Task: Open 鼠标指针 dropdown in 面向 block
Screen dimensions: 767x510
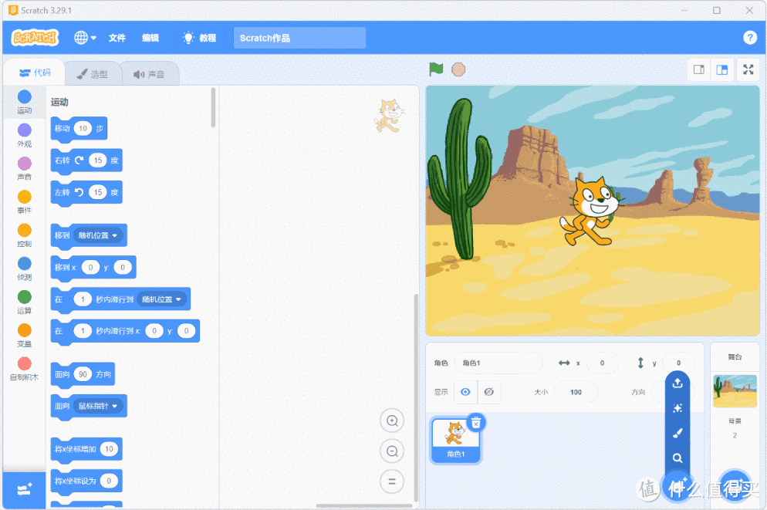Action: point(98,406)
